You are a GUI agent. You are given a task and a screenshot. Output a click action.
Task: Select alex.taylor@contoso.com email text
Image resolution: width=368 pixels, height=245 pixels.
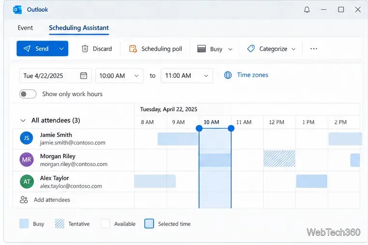[71, 186]
